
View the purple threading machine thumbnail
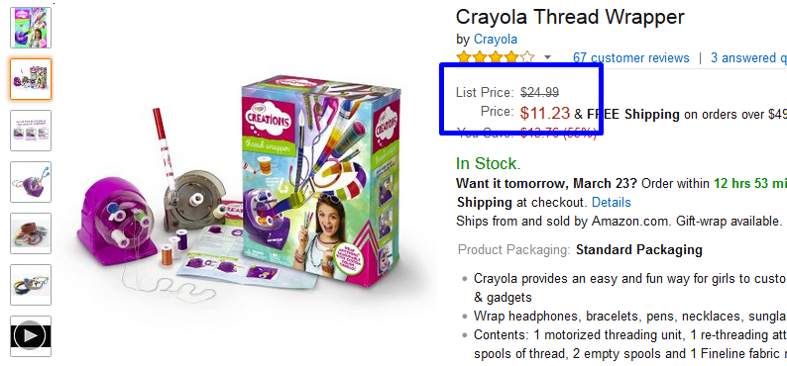click(x=31, y=182)
